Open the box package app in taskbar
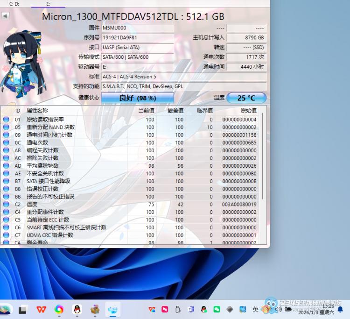The image size is (350, 319). 95,309
